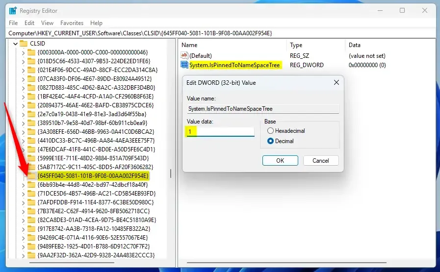Cancel the Edit DWORD dialog
The image size is (440, 272).
pyautogui.click(x=321, y=160)
